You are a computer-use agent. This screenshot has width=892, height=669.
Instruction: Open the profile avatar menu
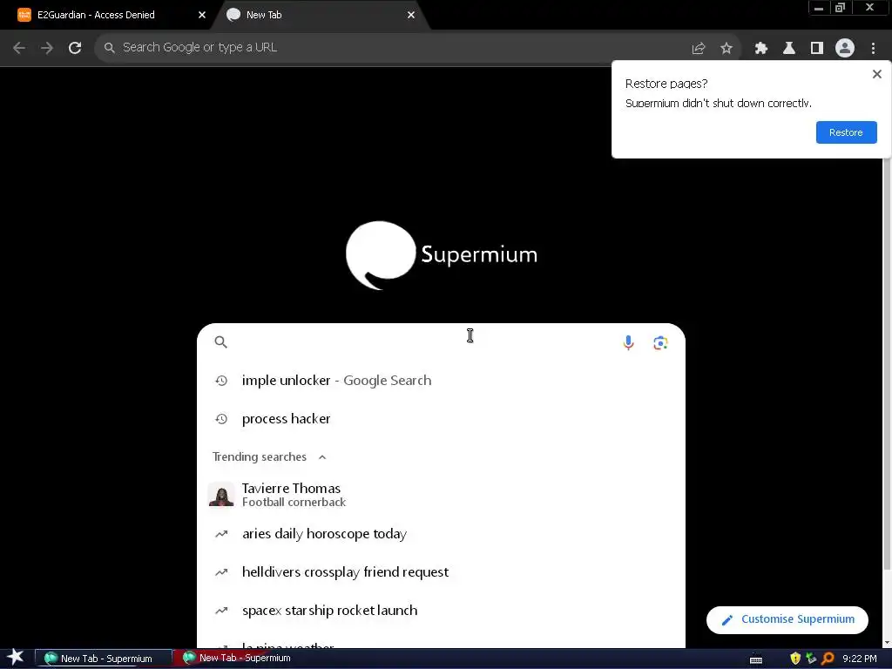[x=845, y=48]
